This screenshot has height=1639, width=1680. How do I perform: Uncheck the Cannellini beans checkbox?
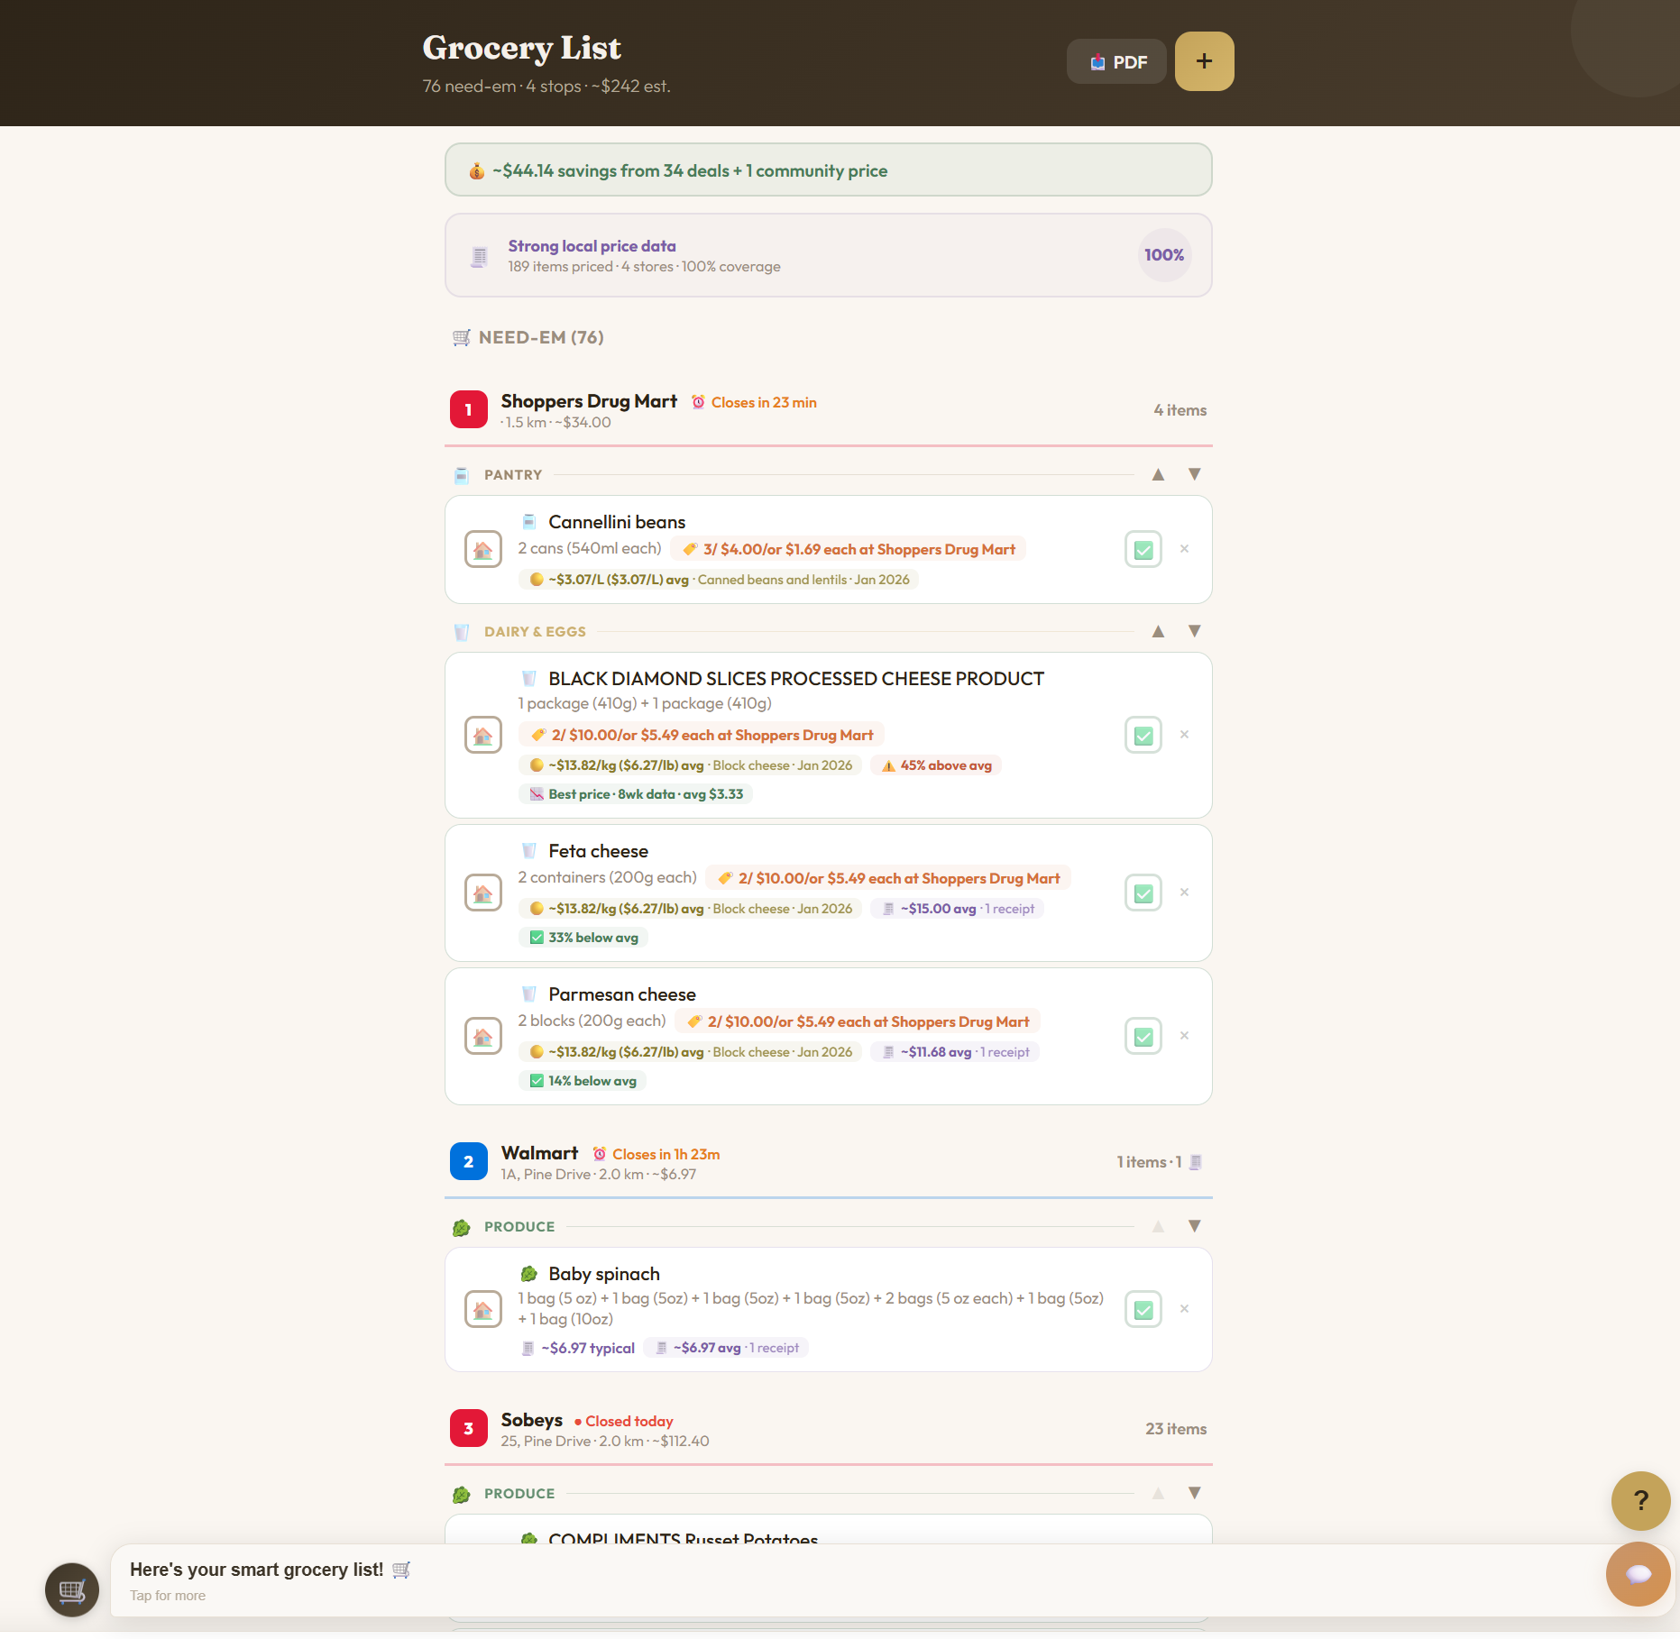(x=1143, y=549)
